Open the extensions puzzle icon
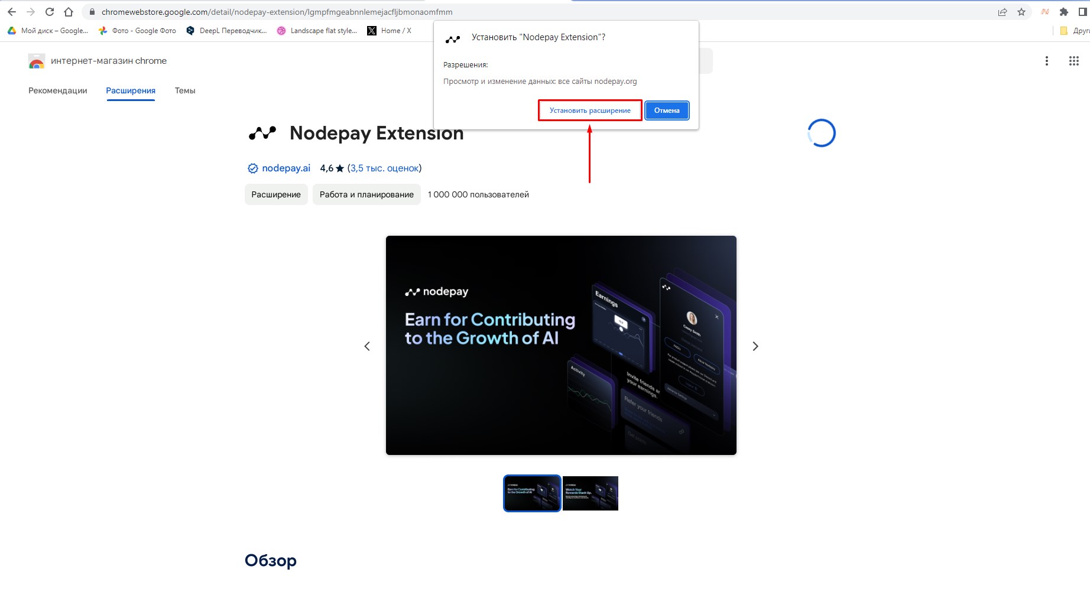Screen dimensions: 1090x595 (x=1064, y=12)
